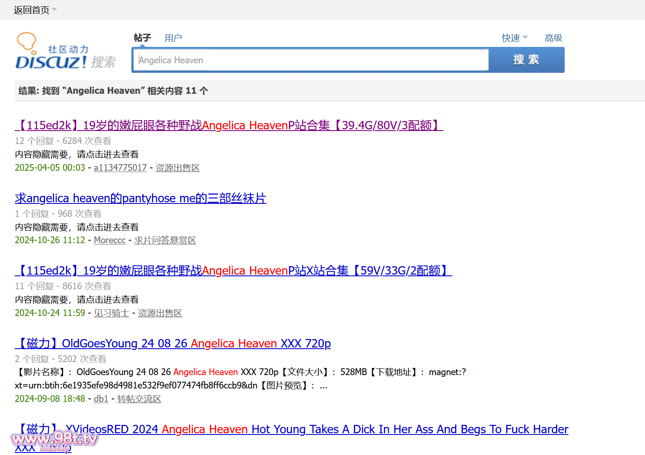
Task: Open the 返回首页 dropdown at top
Action: (x=35, y=10)
